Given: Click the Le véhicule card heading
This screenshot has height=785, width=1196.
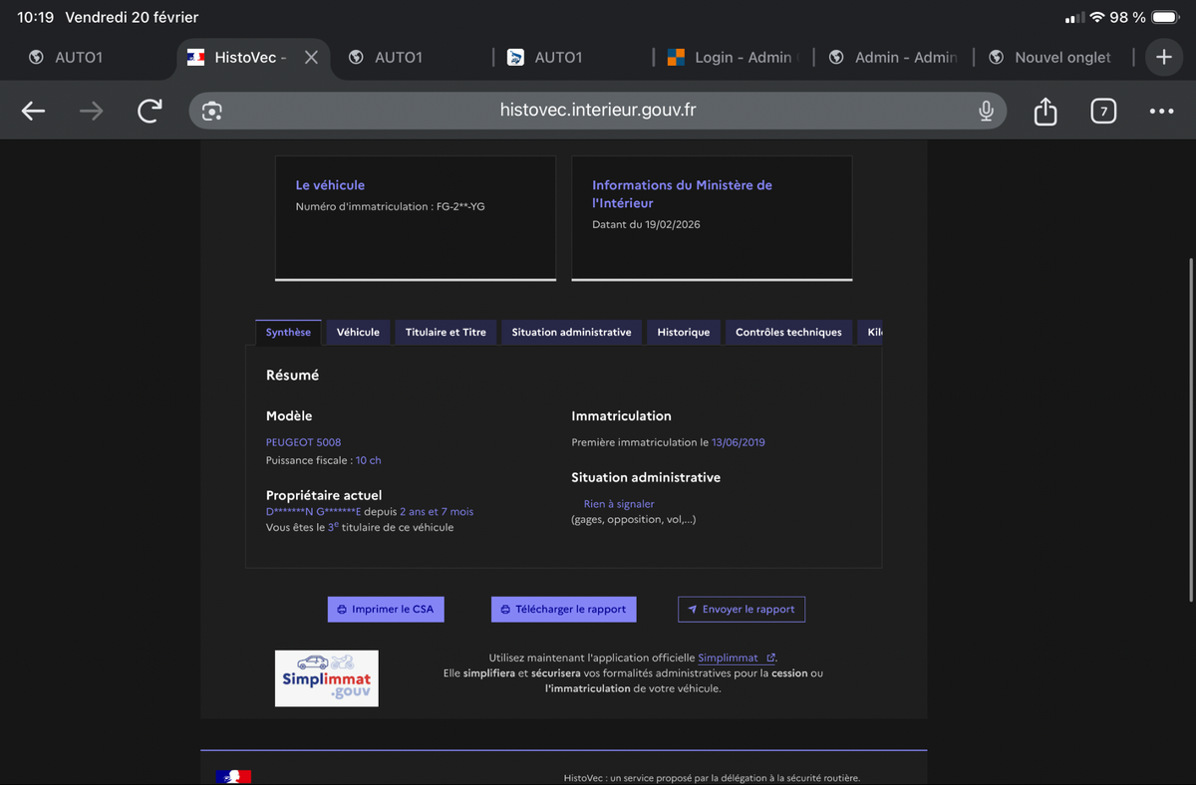Looking at the screenshot, I should 330,185.
